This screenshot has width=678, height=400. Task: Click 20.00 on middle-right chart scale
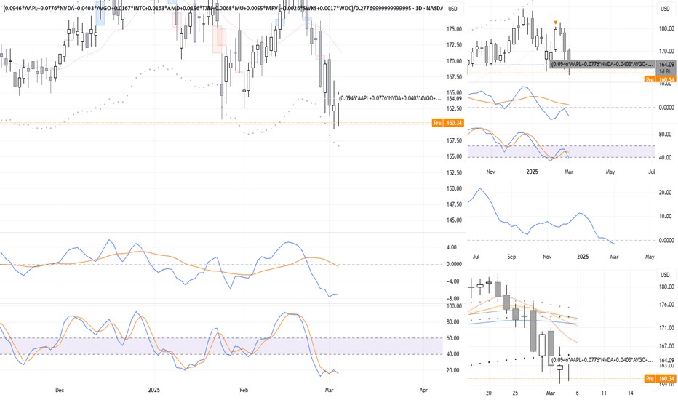tap(665, 193)
